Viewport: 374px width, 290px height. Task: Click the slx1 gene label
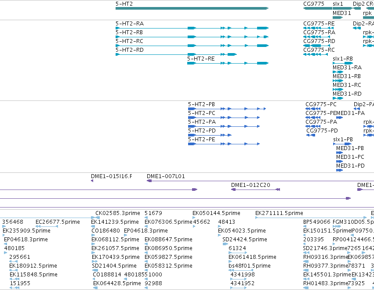tap(338, 4)
